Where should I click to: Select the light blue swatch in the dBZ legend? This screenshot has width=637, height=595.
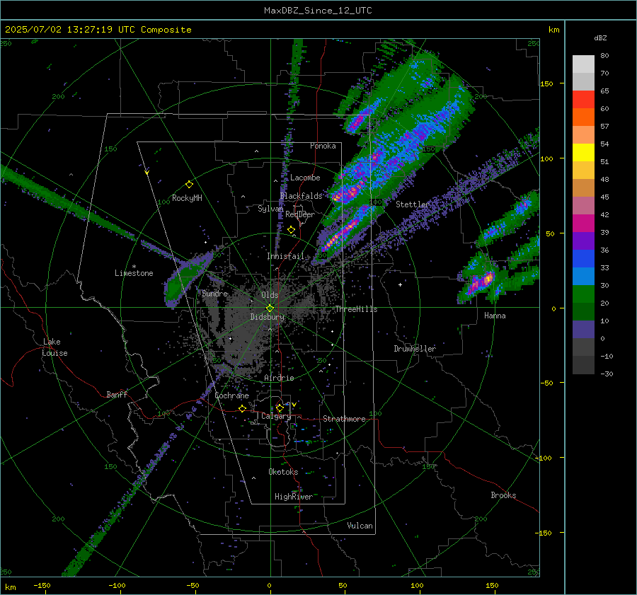pos(583,276)
